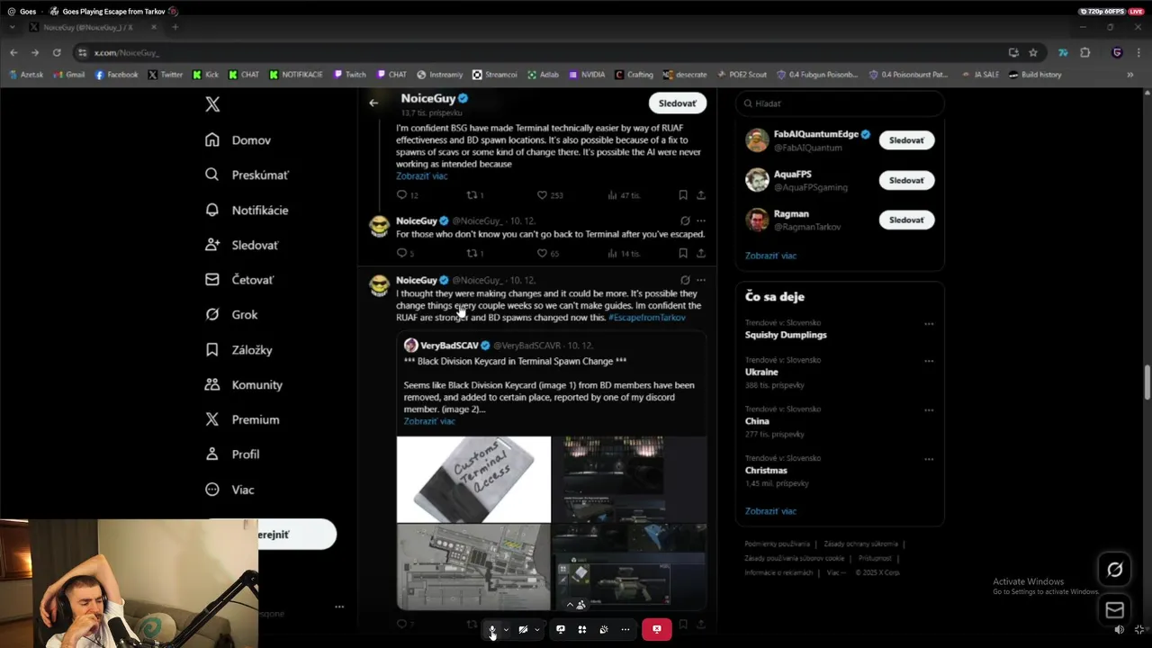Show more bookmarks with the overflow chevron
The width and height of the screenshot is (1152, 648).
pos(1130,75)
